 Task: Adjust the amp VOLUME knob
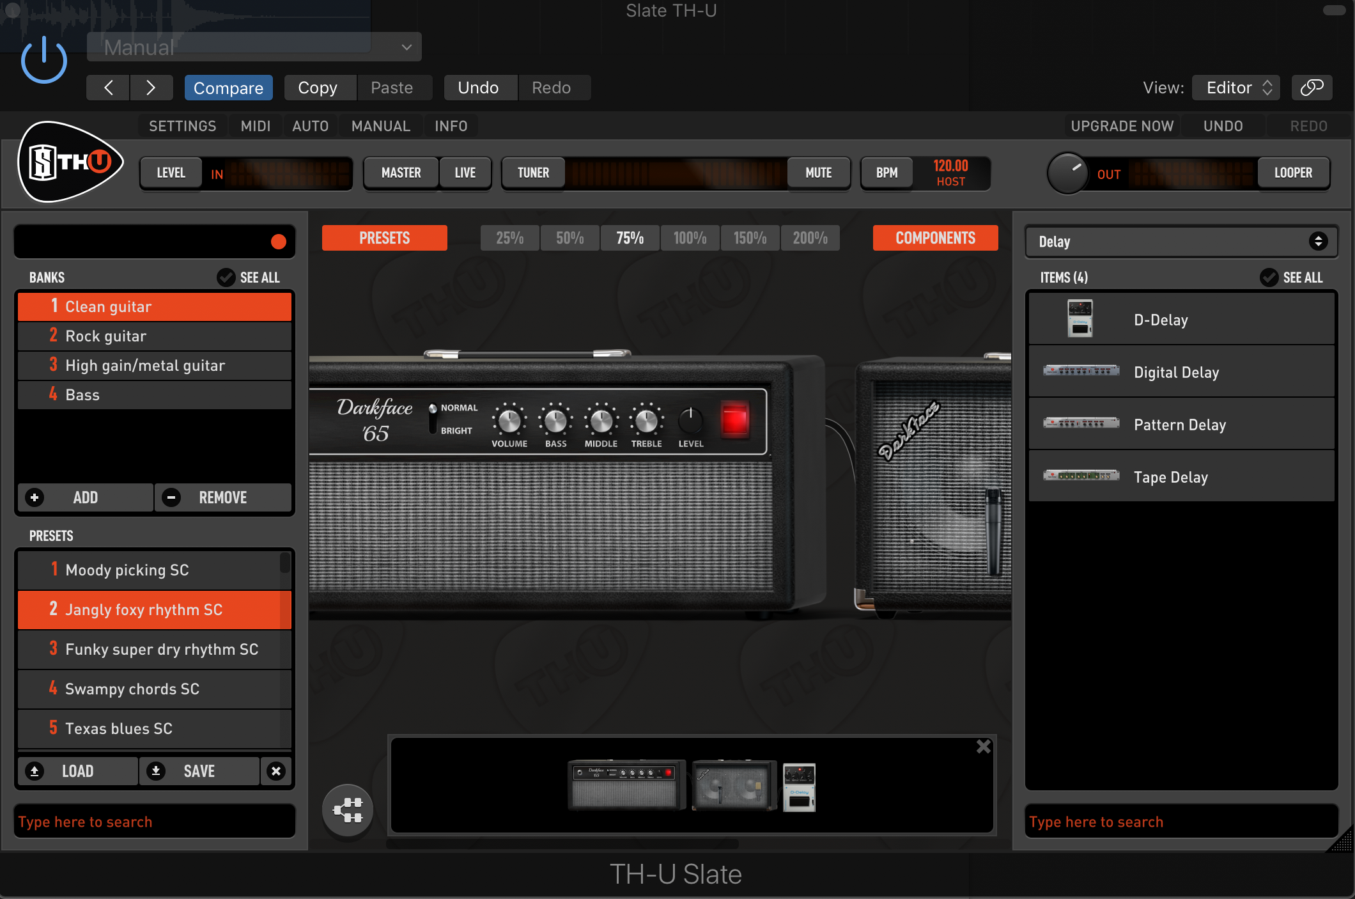point(509,421)
